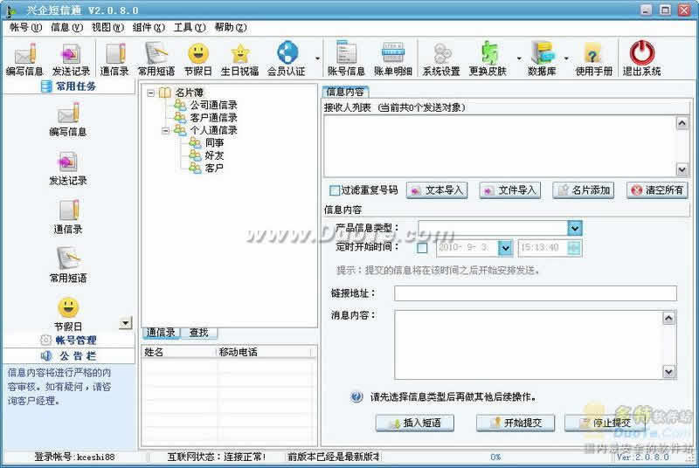Switch to the 查找 tab
This screenshot has width=699, height=468.
[198, 333]
